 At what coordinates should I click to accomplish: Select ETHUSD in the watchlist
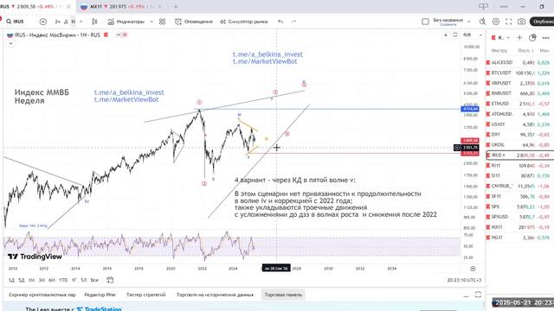(x=519, y=104)
